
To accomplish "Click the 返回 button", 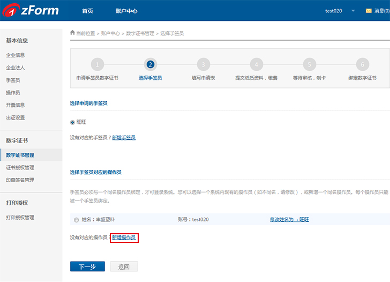I will click(x=124, y=266).
